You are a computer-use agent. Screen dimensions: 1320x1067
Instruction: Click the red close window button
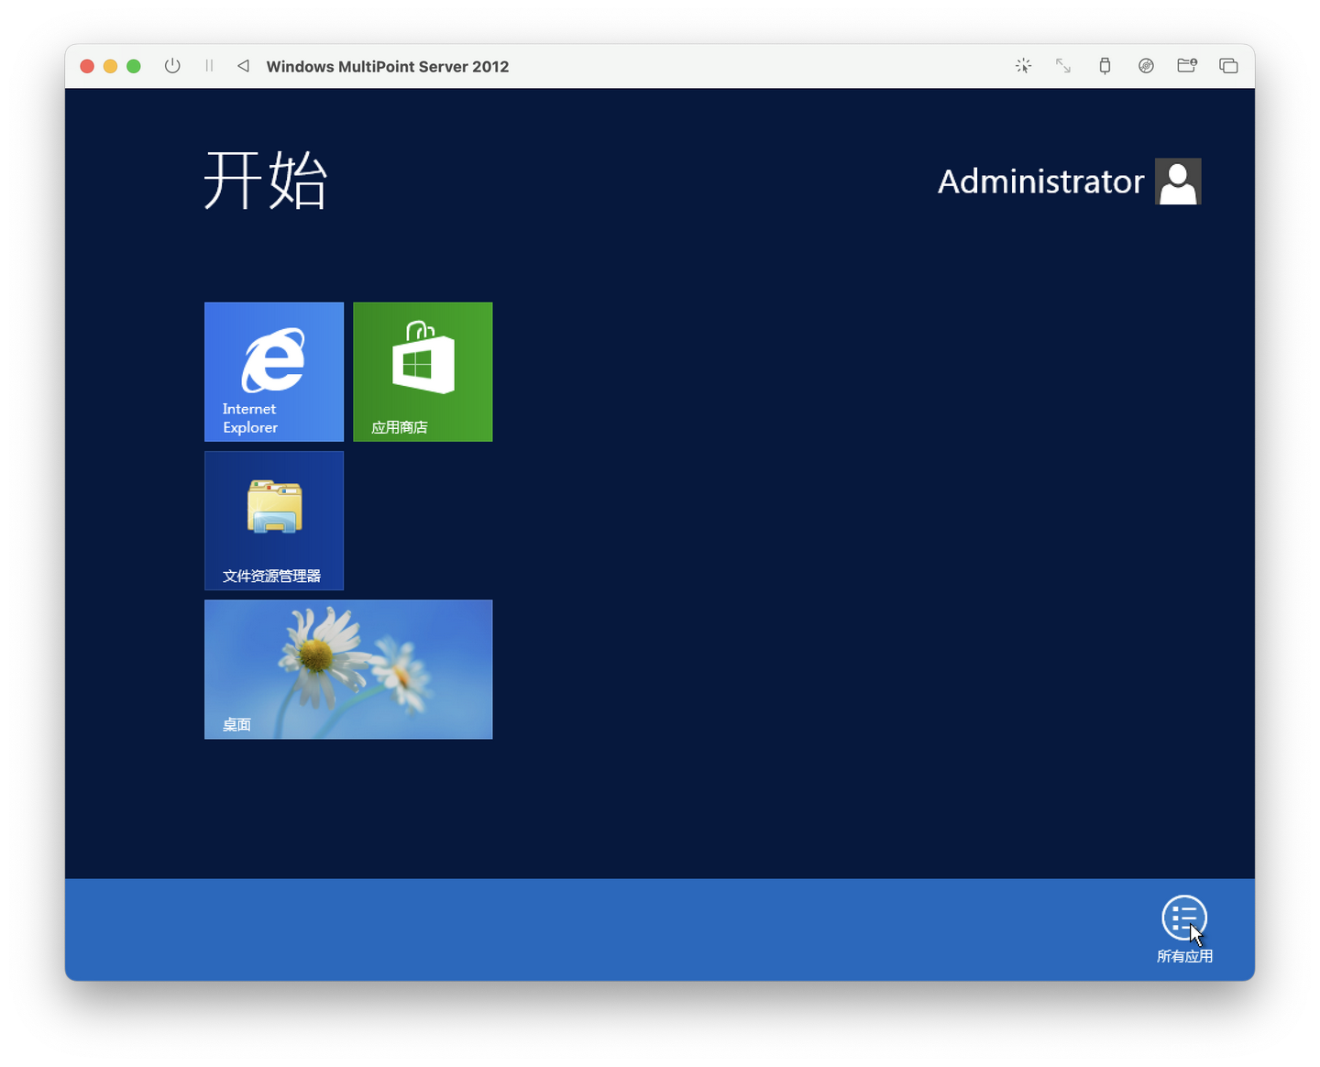point(87,66)
